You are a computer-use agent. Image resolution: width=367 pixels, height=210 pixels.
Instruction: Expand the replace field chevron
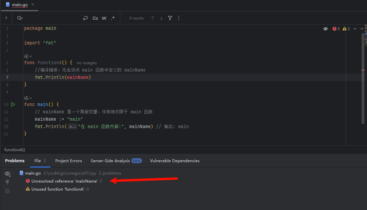[x=6, y=18]
